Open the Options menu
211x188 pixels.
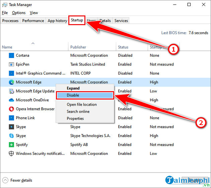[19, 13]
